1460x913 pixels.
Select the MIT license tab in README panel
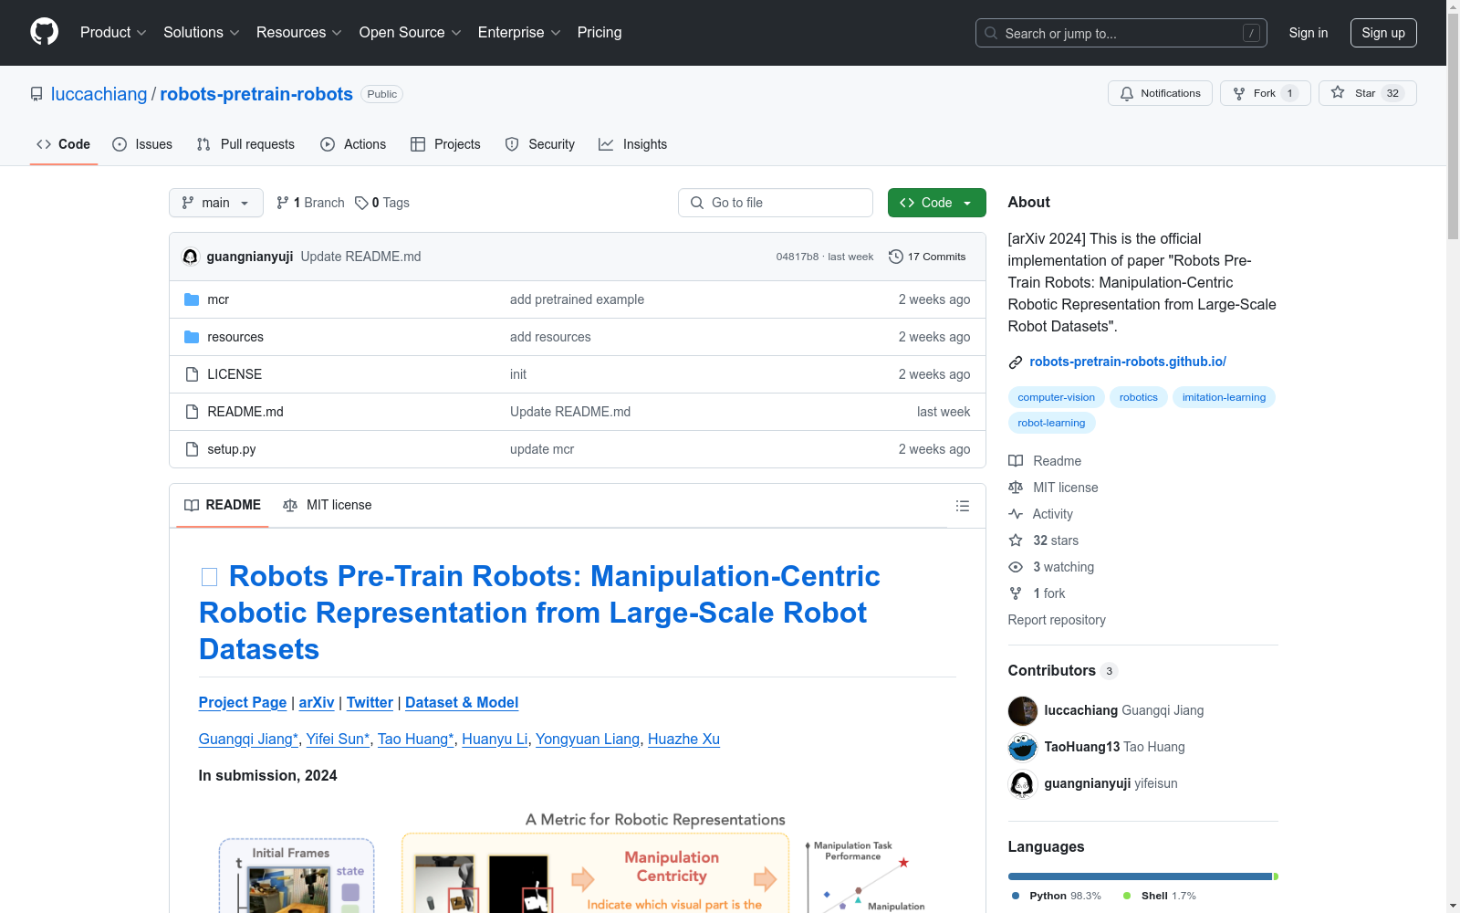328,505
